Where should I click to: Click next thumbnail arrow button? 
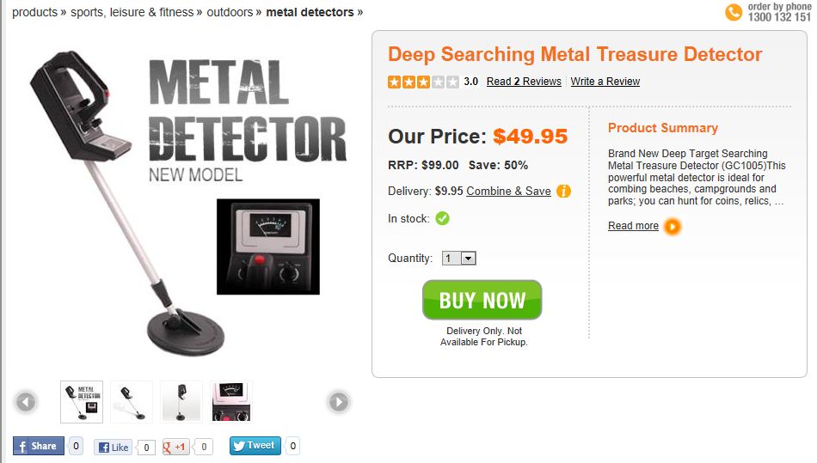click(339, 401)
